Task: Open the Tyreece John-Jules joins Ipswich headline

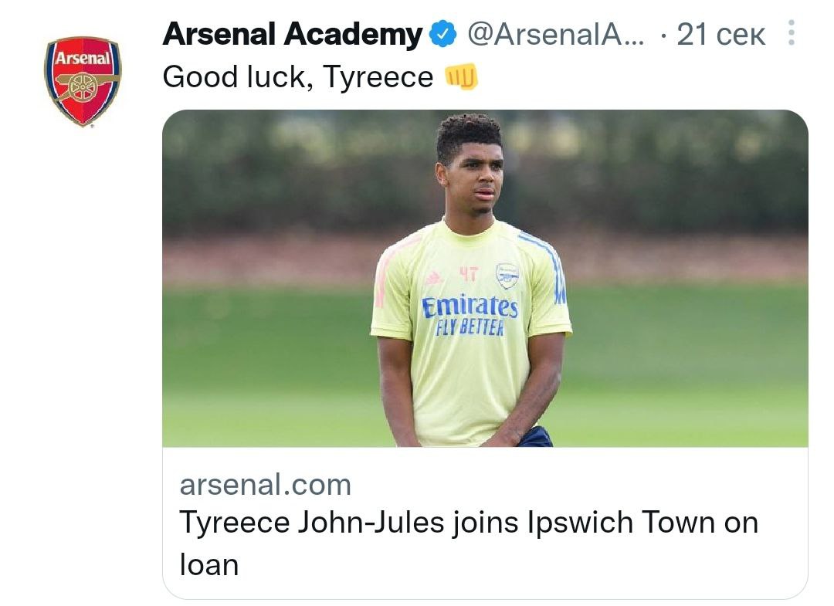Action: (x=468, y=523)
